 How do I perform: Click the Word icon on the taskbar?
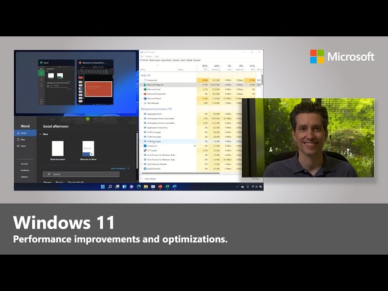(175, 187)
